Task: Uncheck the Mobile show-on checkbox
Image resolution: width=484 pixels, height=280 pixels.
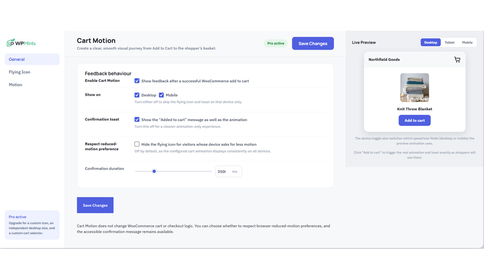Action: pos(161,95)
